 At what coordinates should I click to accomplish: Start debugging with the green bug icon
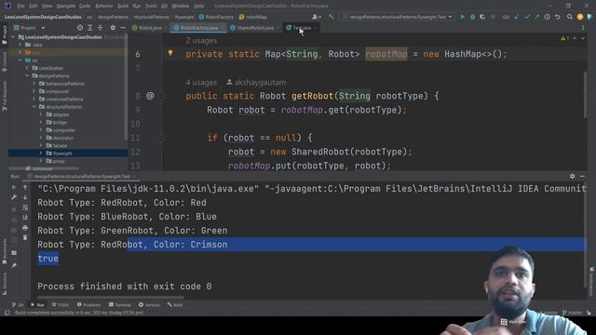(x=472, y=17)
